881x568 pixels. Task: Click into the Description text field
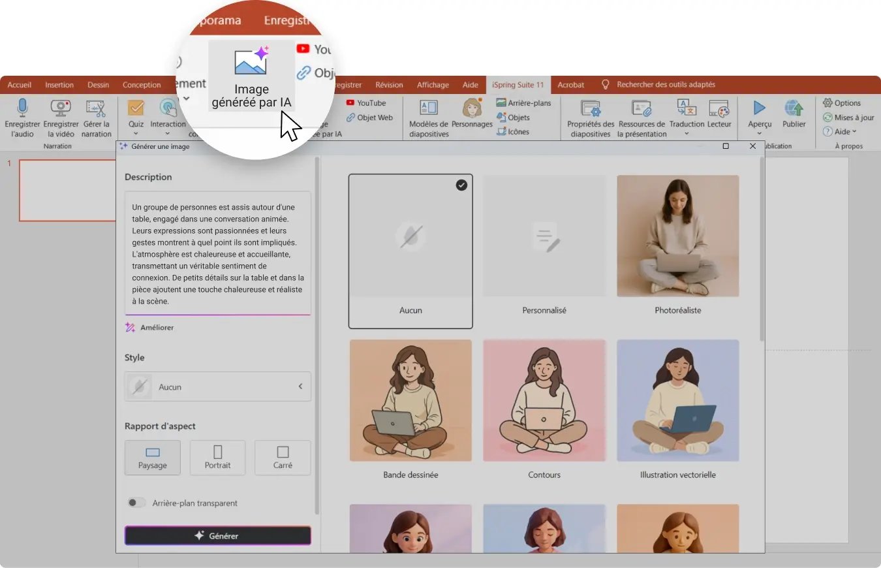(218, 253)
